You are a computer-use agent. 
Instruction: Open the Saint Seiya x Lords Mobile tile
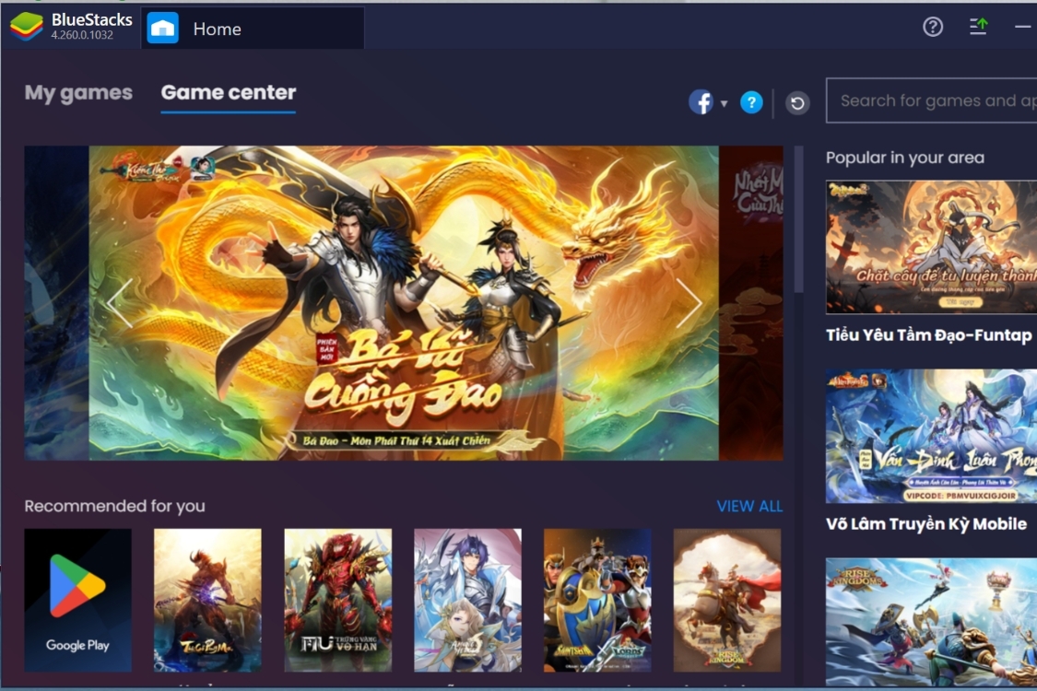[597, 601]
